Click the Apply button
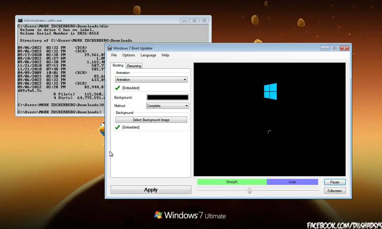382x229 pixels. coord(151,190)
